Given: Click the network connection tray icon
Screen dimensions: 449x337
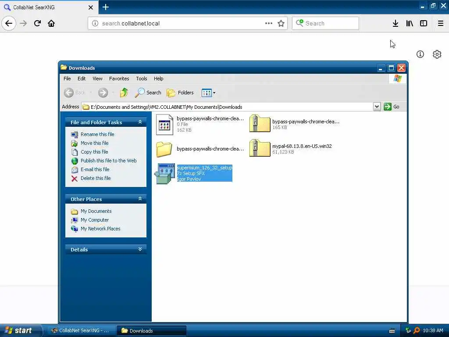Looking at the screenshot, I should click(408, 330).
